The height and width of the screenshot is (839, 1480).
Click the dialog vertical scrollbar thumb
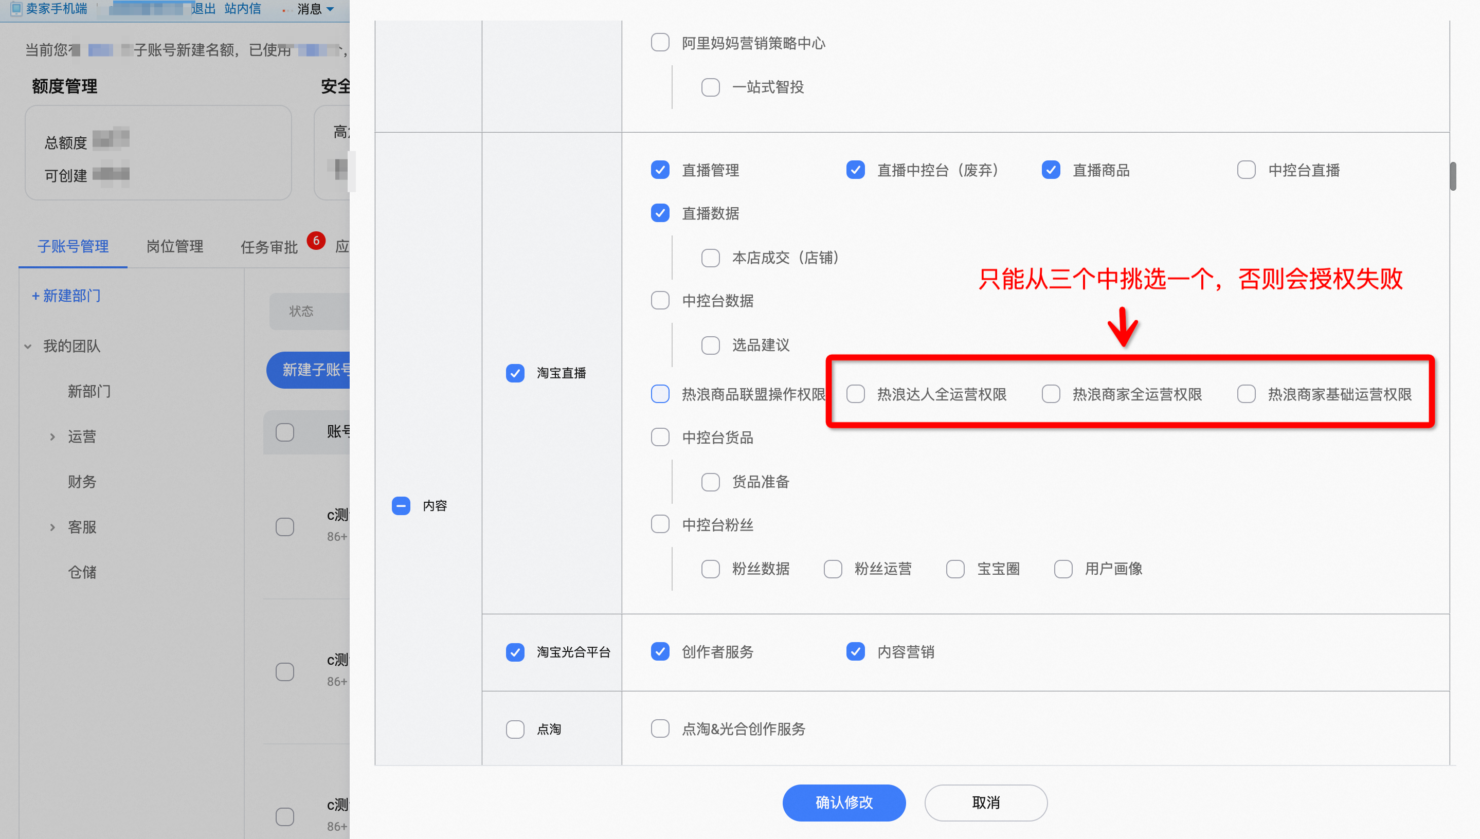pyautogui.click(x=1453, y=176)
